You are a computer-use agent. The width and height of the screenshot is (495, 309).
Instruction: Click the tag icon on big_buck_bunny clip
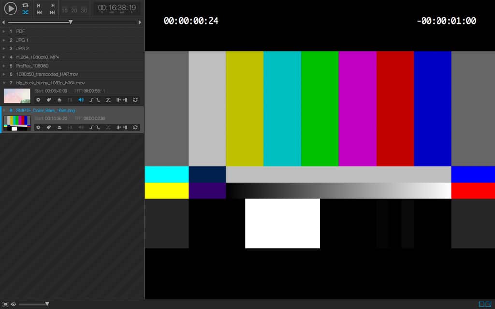tap(49, 100)
